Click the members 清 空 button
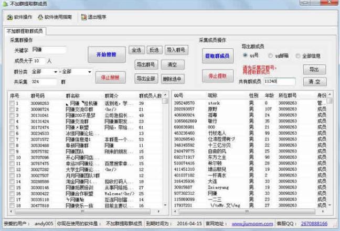This screenshot has width=340, height=231. click(x=315, y=82)
